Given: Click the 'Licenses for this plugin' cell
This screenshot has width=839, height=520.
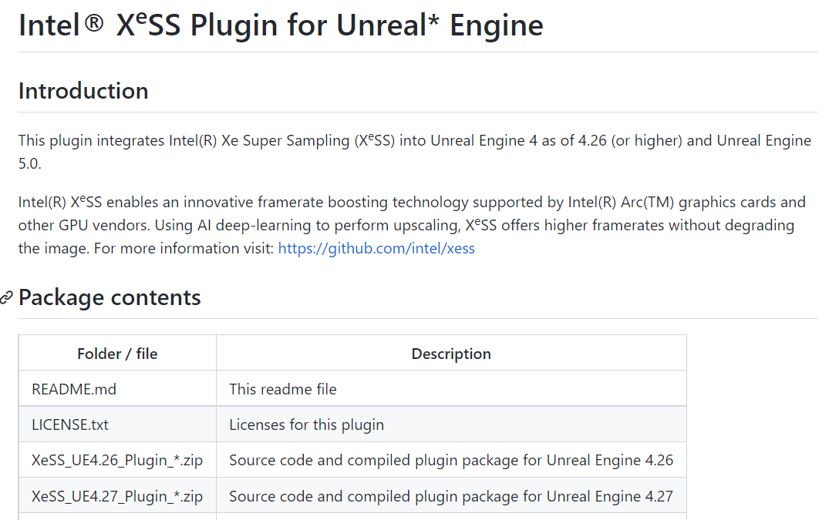Looking at the screenshot, I should pyautogui.click(x=451, y=424).
